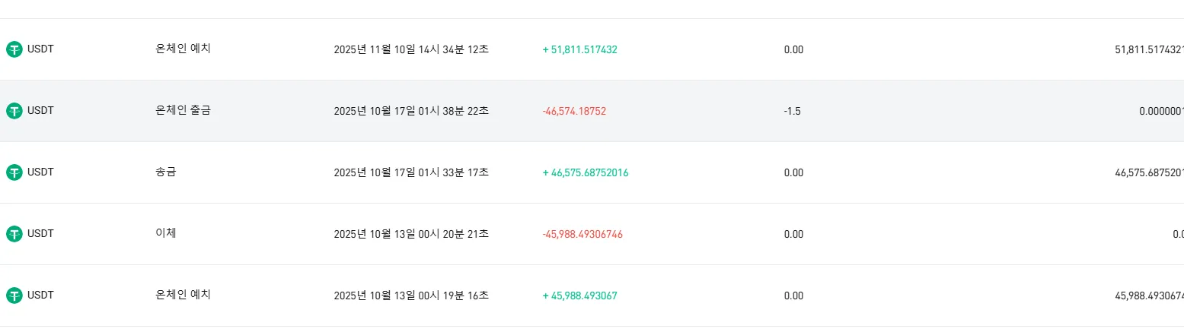Click the USDT icon in the 45,988.493067 deposit row
The image size is (1184, 335).
pyautogui.click(x=14, y=295)
